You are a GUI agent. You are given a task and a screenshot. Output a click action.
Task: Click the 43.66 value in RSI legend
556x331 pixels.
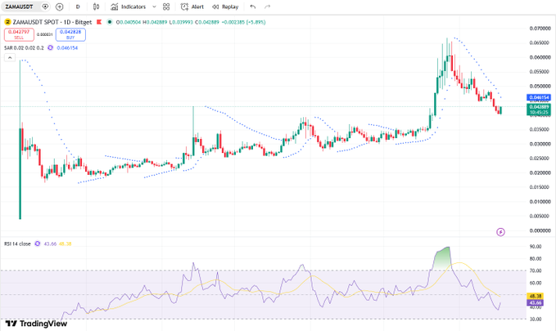click(x=50, y=244)
